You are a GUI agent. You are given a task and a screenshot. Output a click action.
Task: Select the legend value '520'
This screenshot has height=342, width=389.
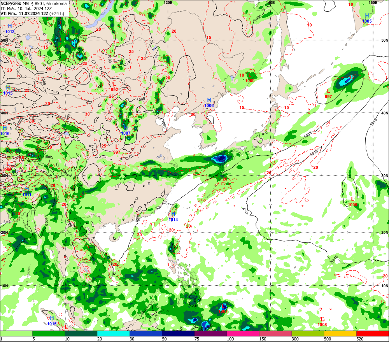coord(360,339)
